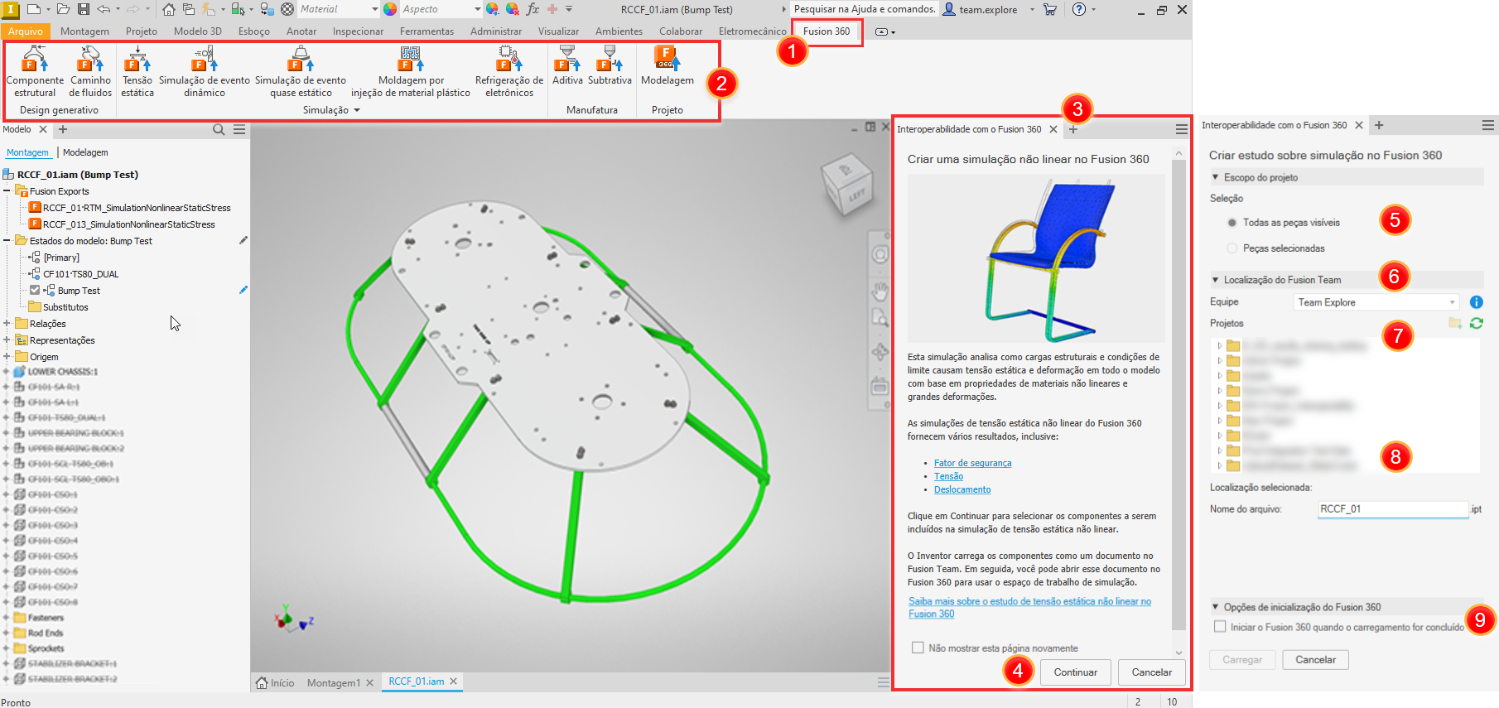Screen dimensions: 1499x708
Task: Open the Equipe dropdown showing Team Explore
Action: [1376, 302]
